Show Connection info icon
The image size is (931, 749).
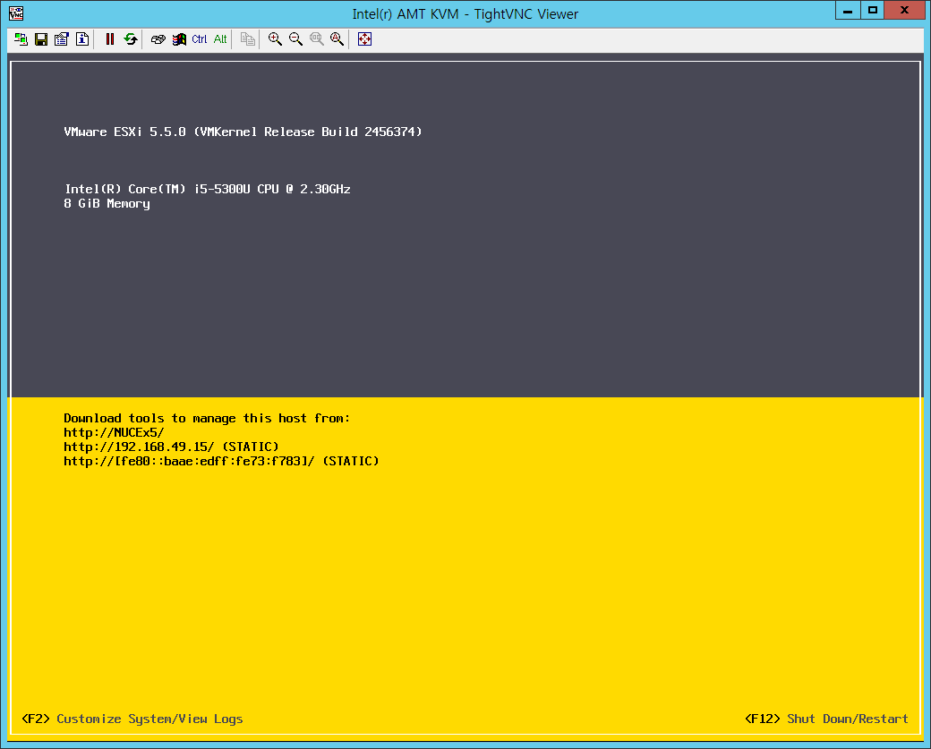click(x=82, y=39)
